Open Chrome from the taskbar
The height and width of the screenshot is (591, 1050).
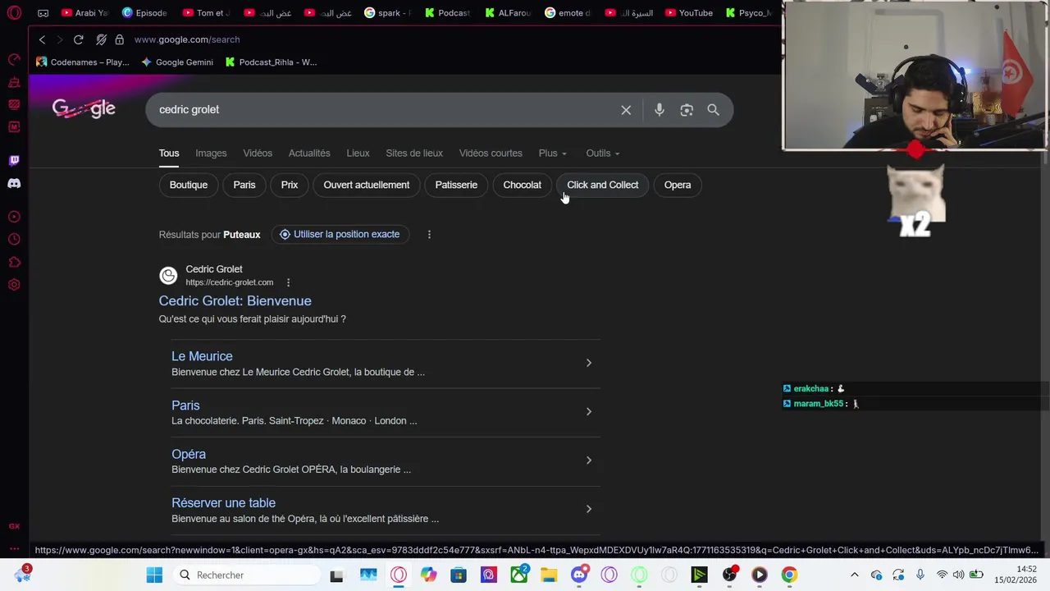click(789, 575)
